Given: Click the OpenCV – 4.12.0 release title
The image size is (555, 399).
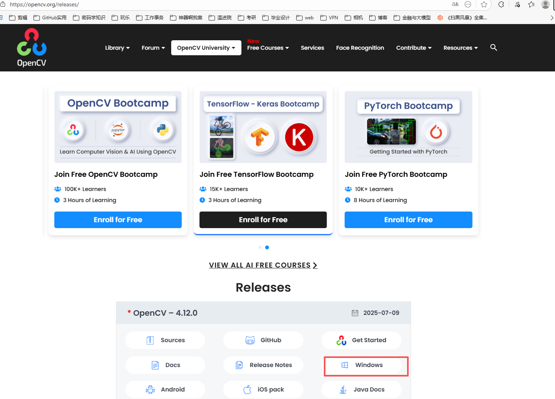Looking at the screenshot, I should (165, 313).
